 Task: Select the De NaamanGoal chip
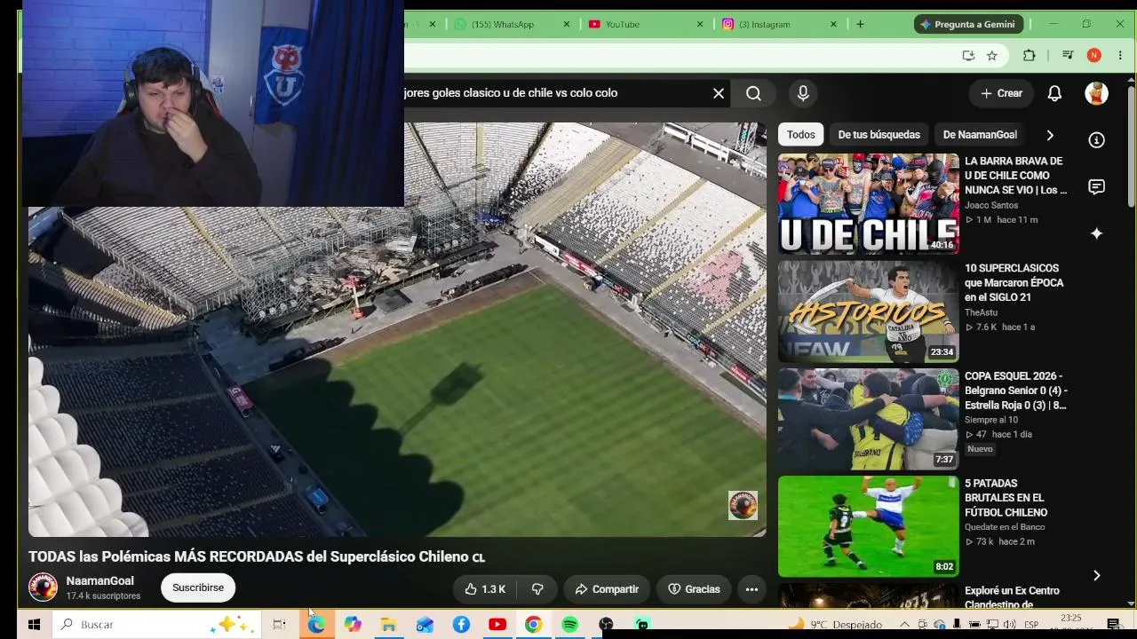tap(980, 135)
